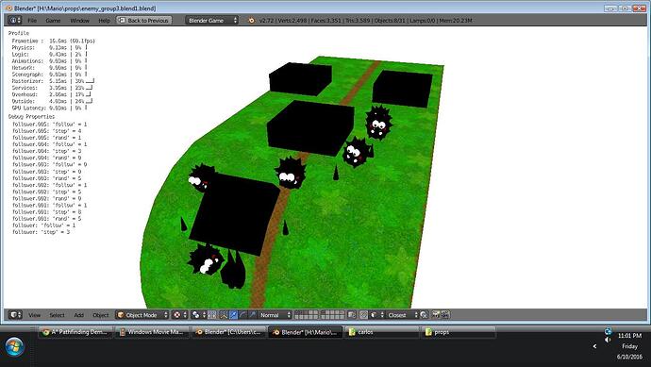Click follower.005: 'follow' = 1 text

point(49,125)
